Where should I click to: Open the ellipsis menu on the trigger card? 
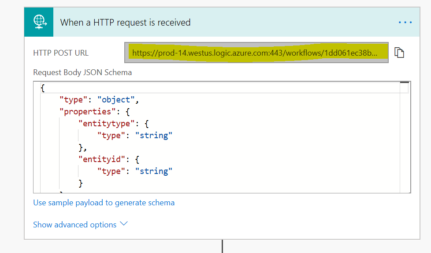click(x=405, y=23)
